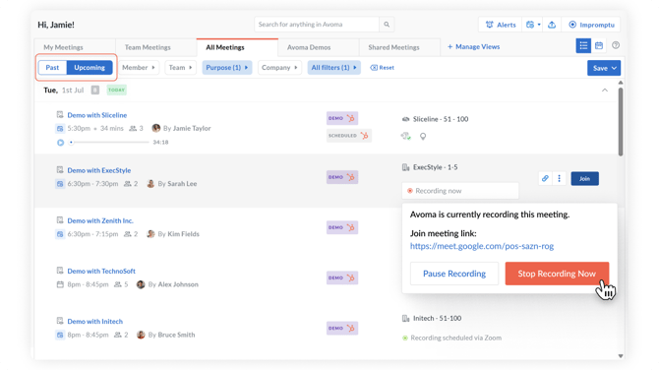Screen dimensions: 659x370
Task: Open the All filters (1) dropdown
Action: click(x=333, y=68)
